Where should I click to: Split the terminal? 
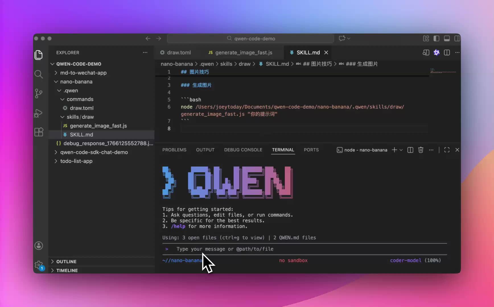[x=410, y=150]
